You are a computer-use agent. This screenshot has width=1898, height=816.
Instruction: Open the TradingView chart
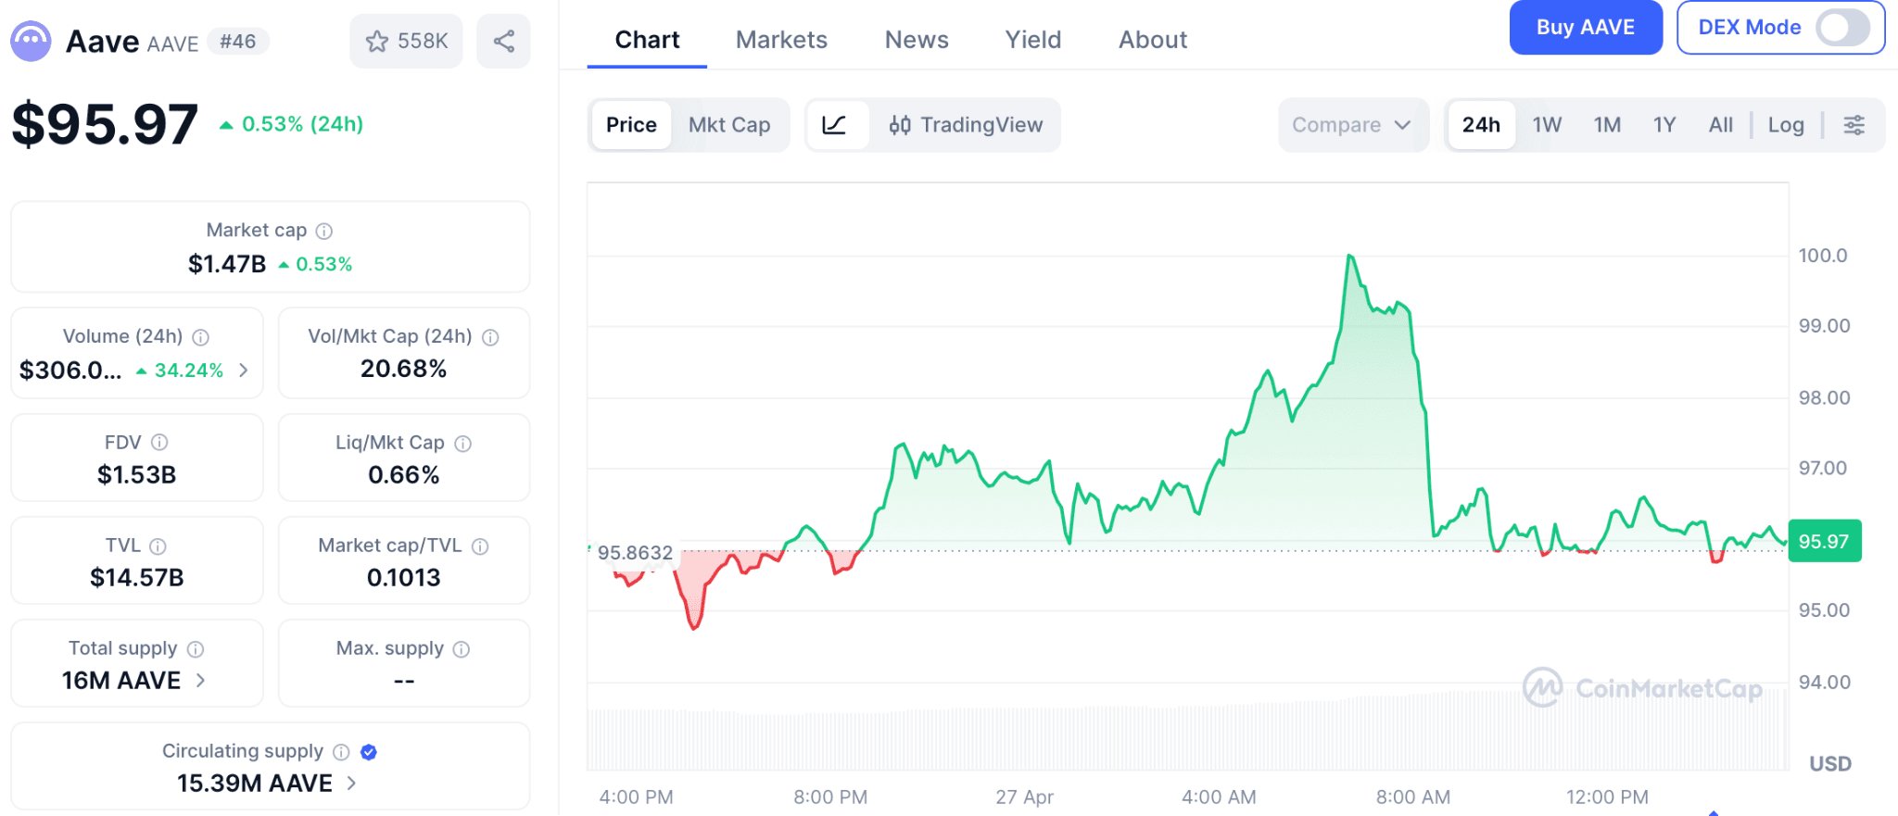[x=966, y=125]
